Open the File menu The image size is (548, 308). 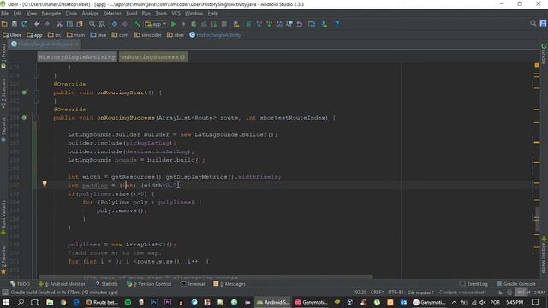pyautogui.click(x=4, y=14)
